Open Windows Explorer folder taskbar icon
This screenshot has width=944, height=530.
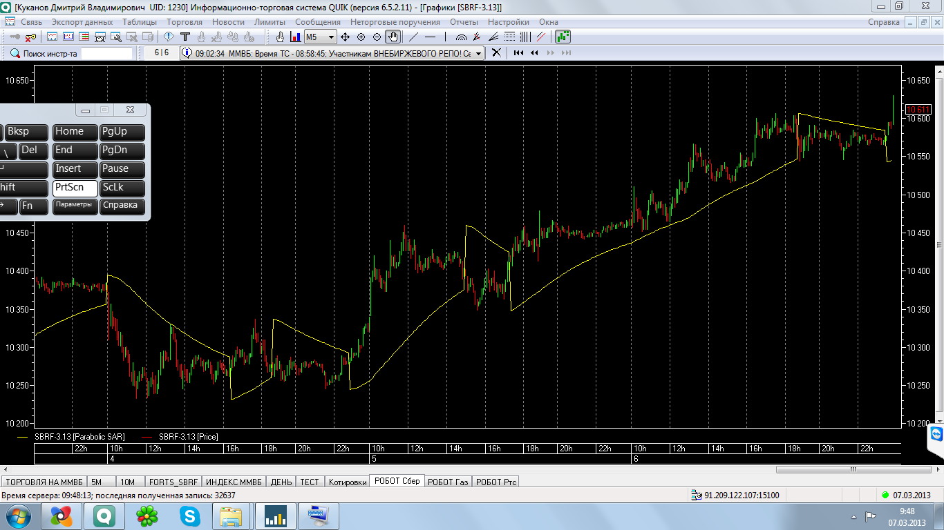(232, 516)
